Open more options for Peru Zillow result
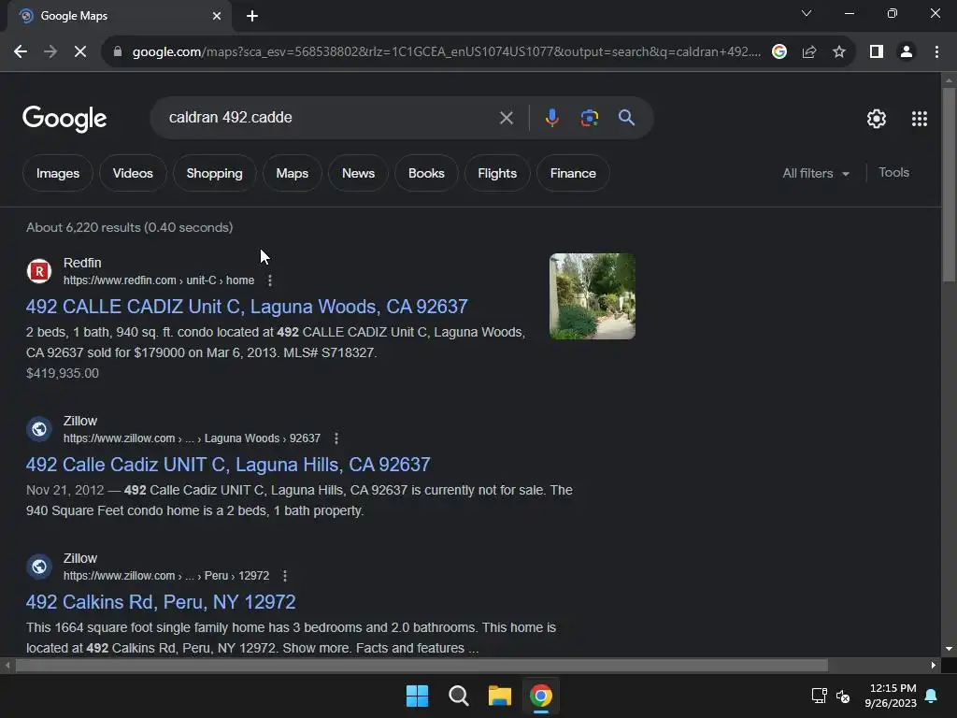This screenshot has height=718, width=957. tap(285, 576)
